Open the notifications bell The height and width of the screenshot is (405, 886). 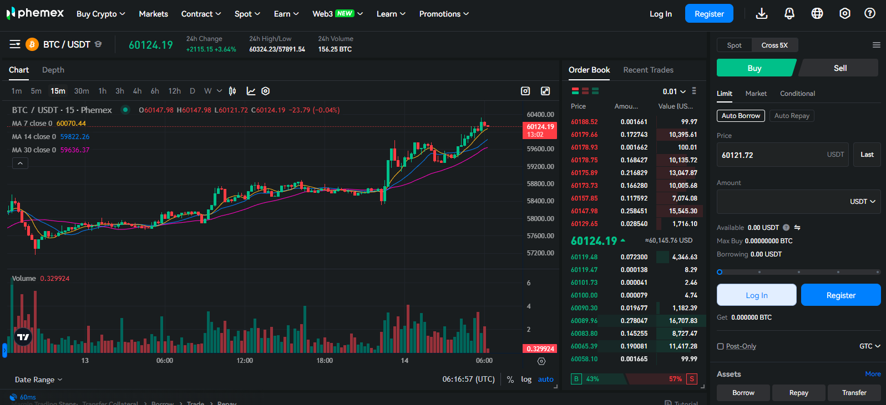point(789,13)
